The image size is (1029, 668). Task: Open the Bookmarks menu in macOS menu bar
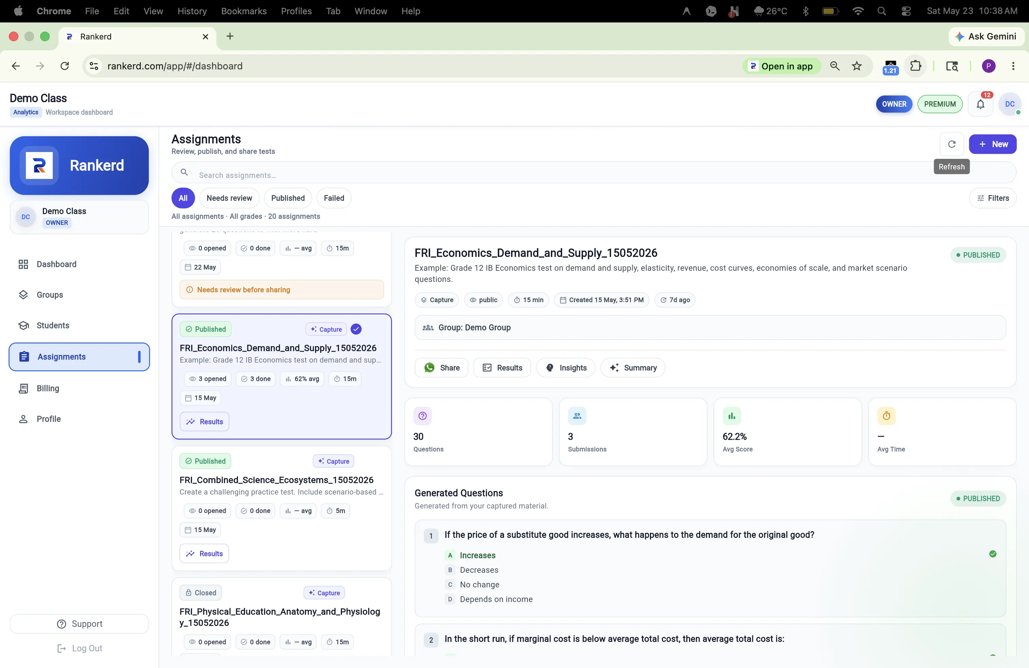click(244, 11)
